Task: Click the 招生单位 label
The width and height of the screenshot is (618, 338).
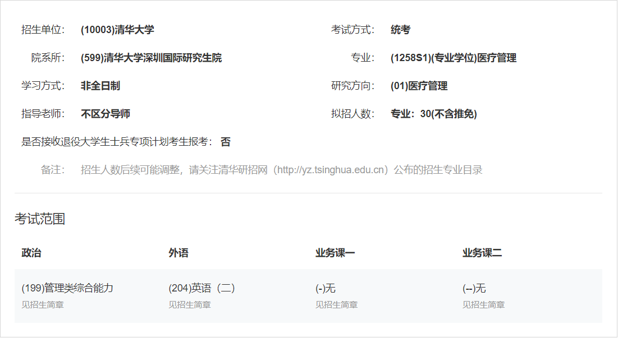Action: (x=43, y=30)
